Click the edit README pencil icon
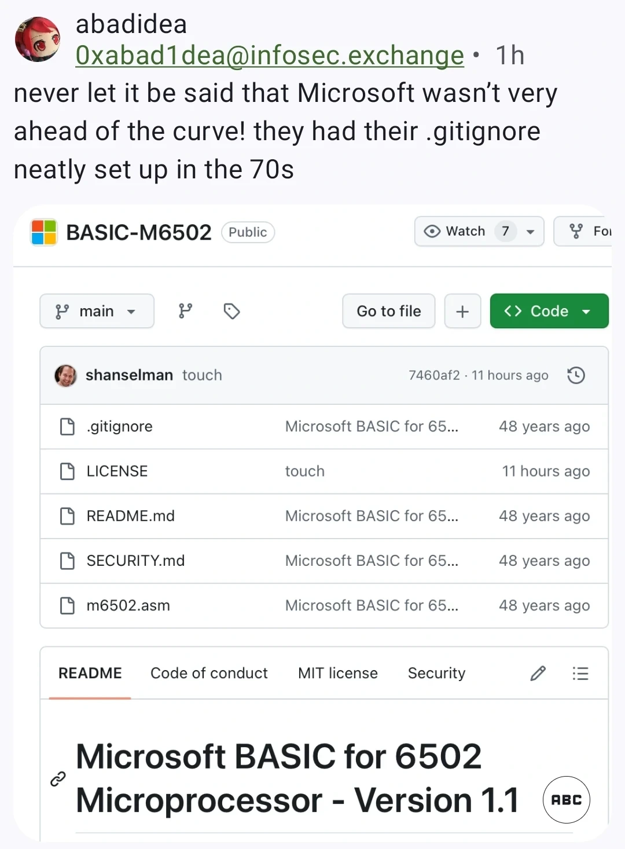The image size is (625, 849). (538, 673)
